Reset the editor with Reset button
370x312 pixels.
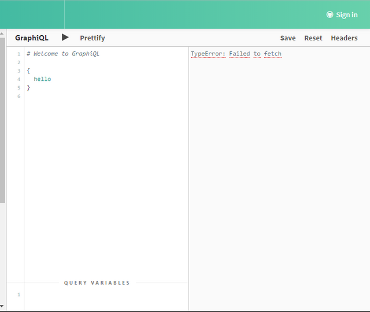click(313, 38)
